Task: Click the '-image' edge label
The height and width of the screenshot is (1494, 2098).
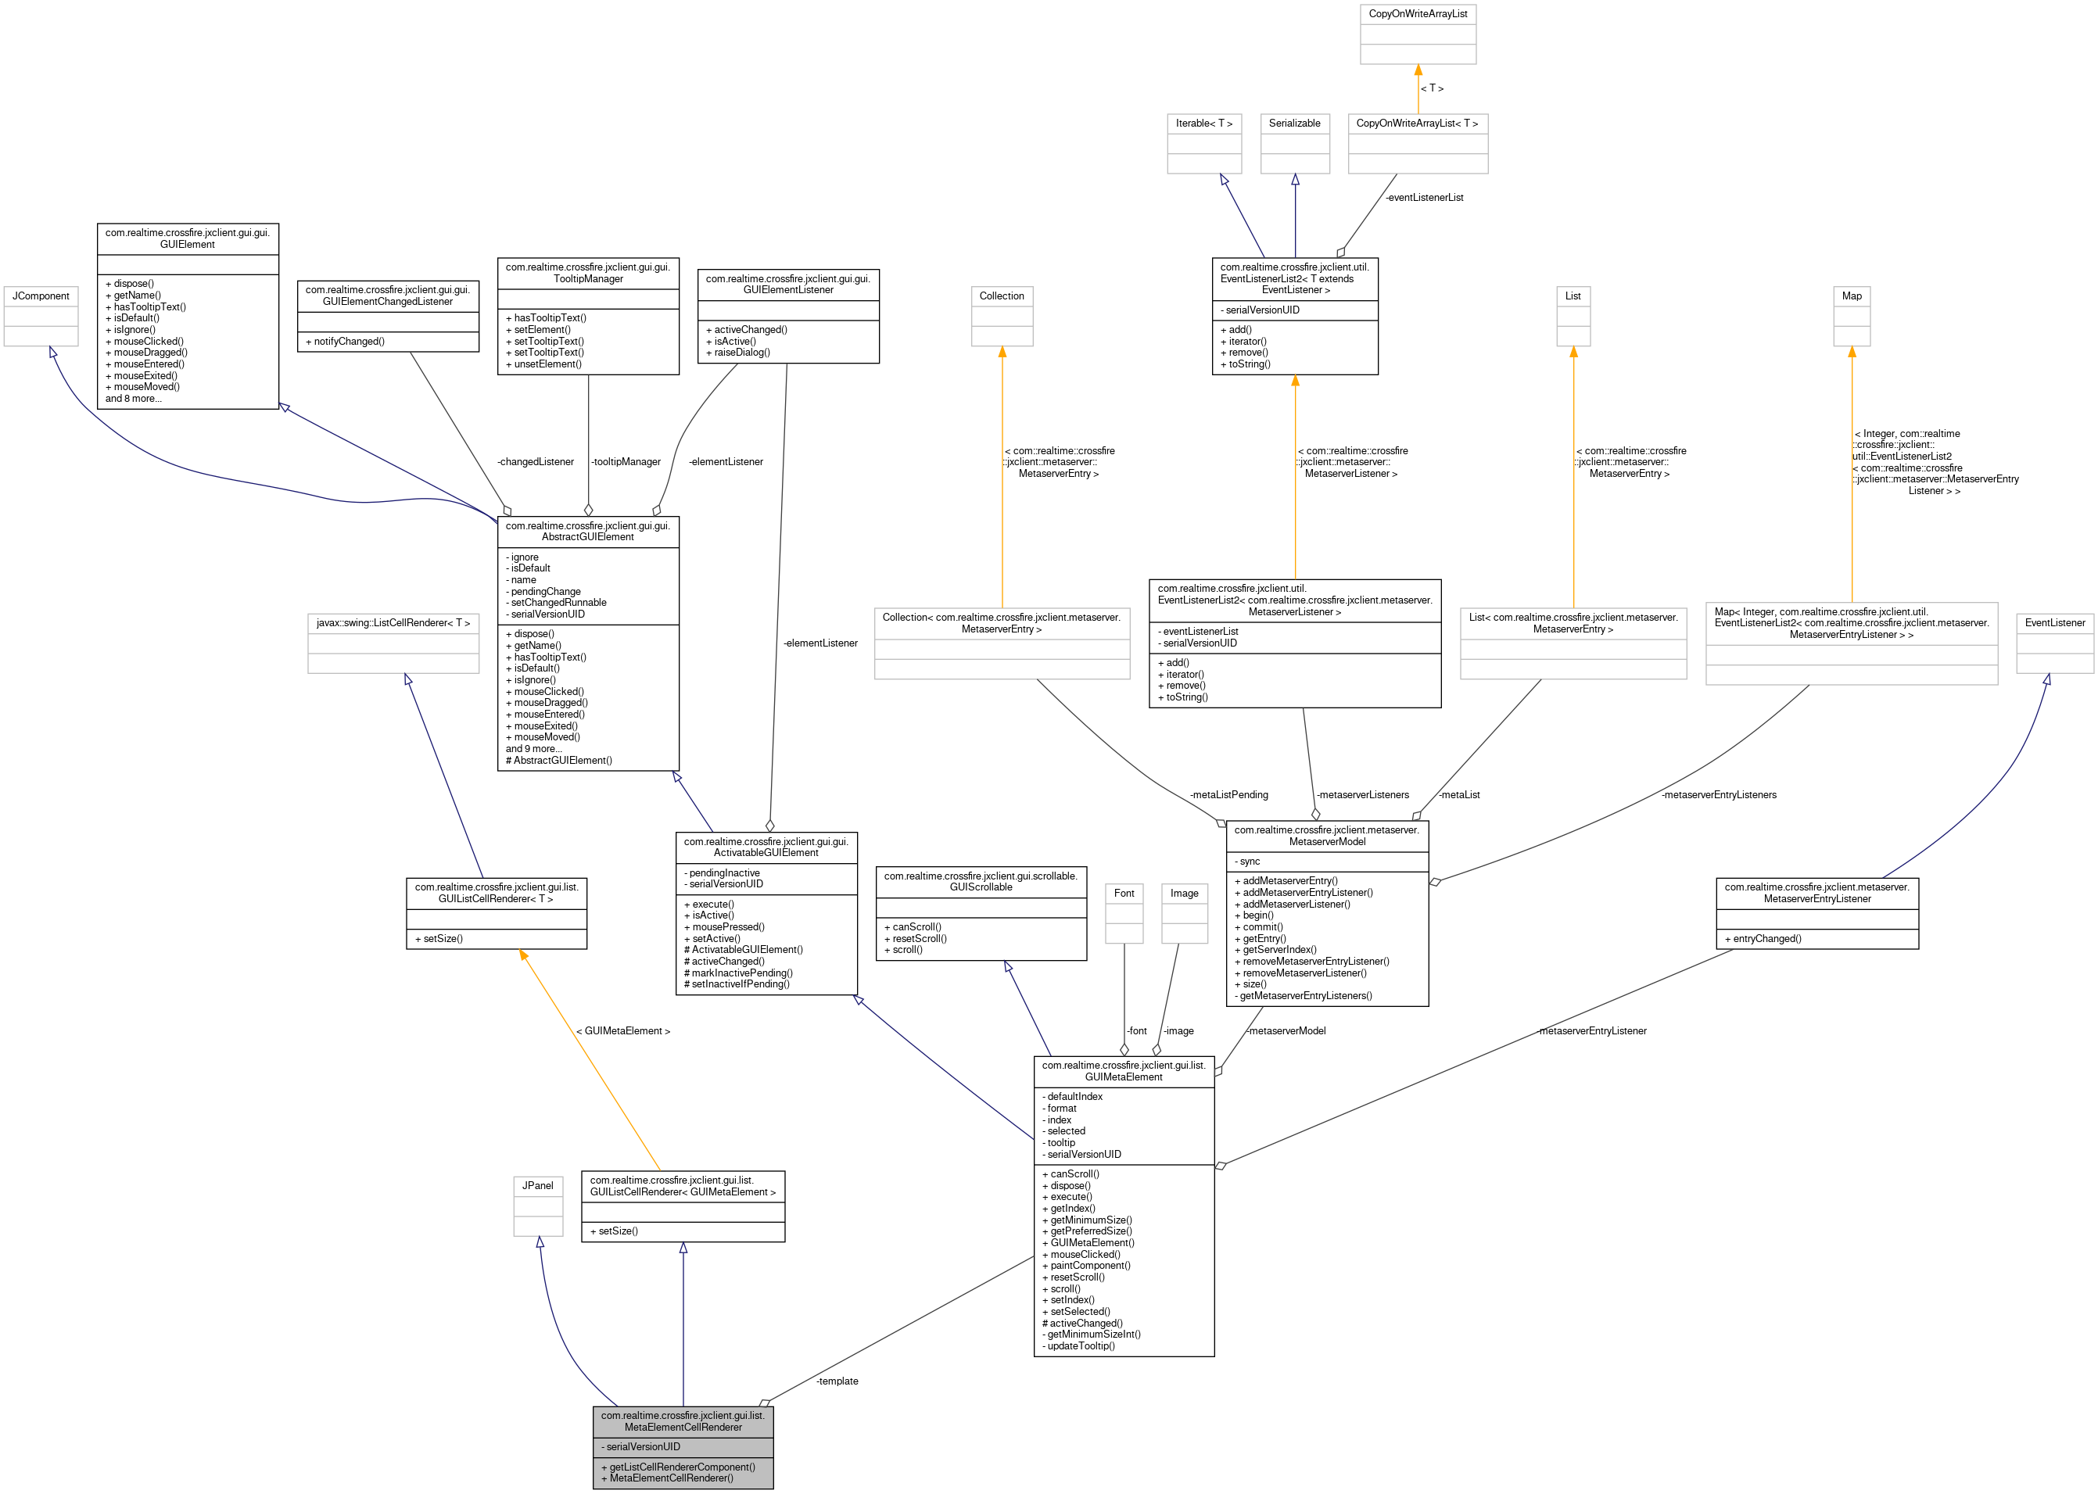Action: coord(1178,1030)
